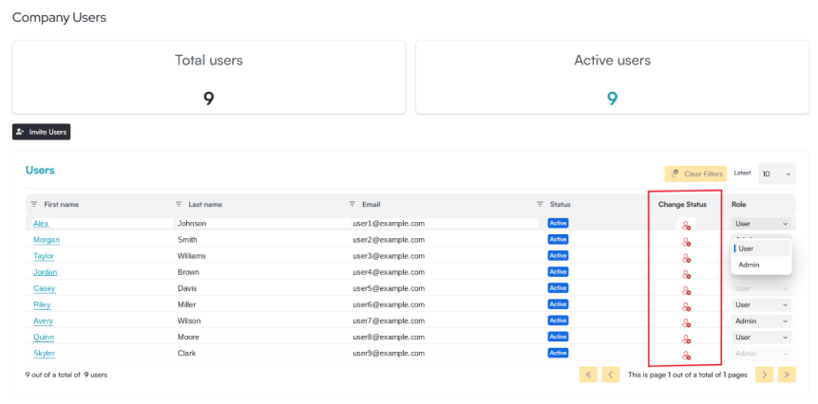Image resolution: width=818 pixels, height=404 pixels.
Task: Click Skyler Clark's disabled Admin role dropdown
Action: (x=761, y=354)
